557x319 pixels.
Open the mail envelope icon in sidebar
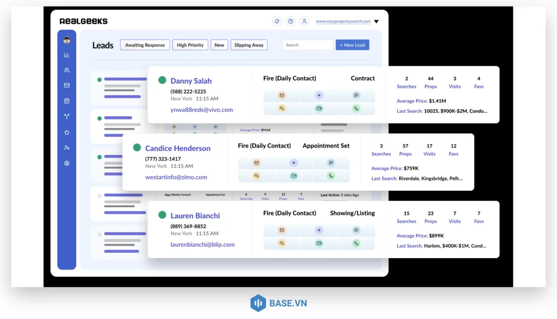(x=67, y=85)
